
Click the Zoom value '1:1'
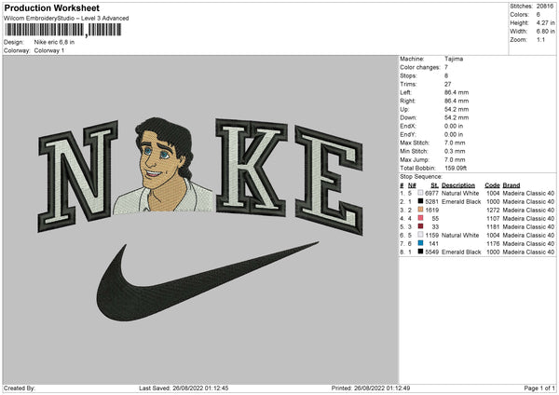540,39
